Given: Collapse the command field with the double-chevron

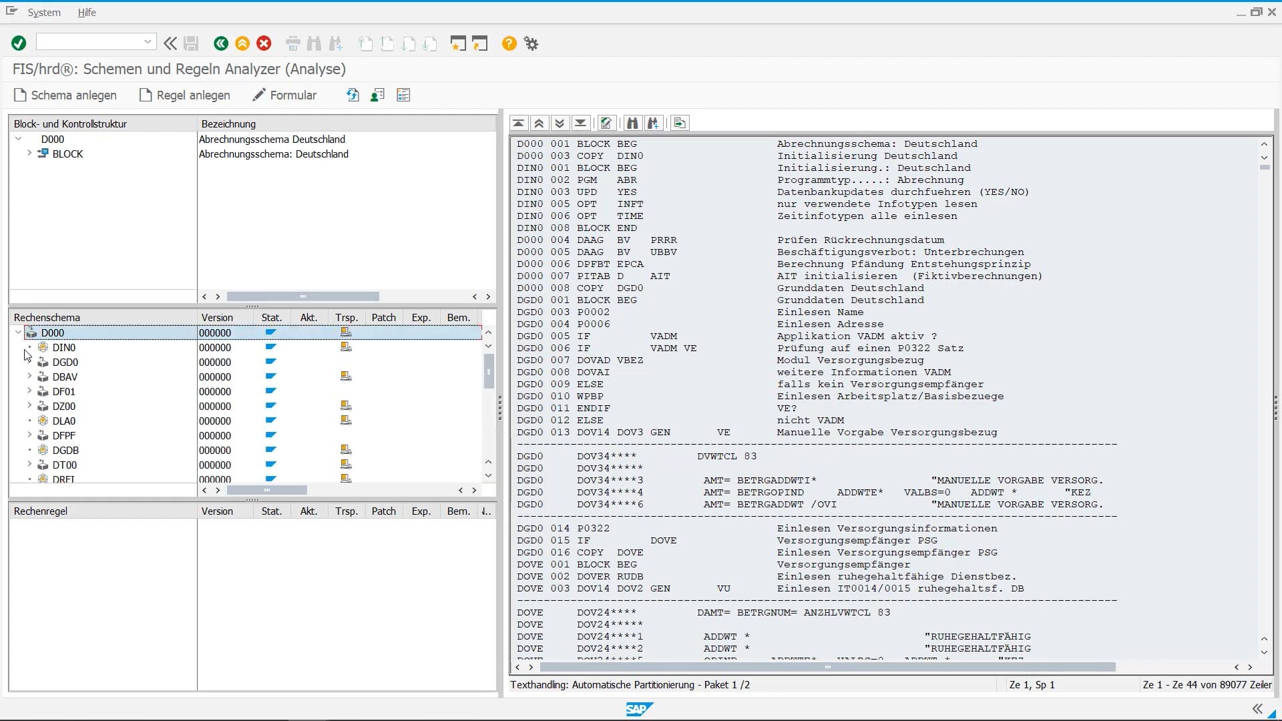Looking at the screenshot, I should click(170, 43).
